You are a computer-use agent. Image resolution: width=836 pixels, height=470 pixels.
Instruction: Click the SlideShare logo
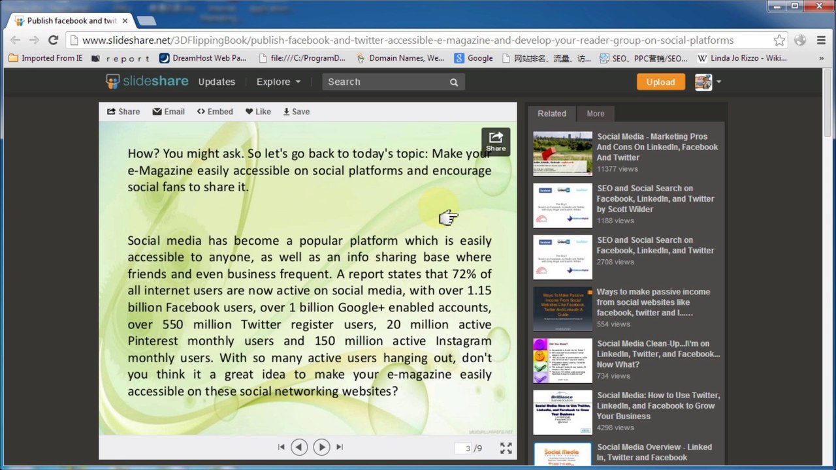[x=147, y=82]
